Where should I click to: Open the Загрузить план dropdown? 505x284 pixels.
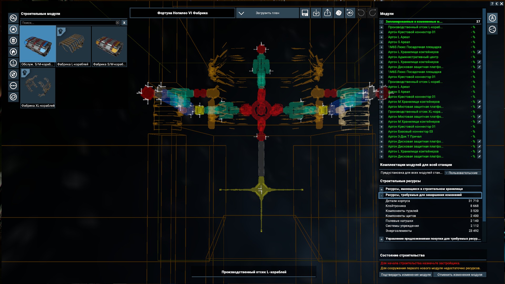[267, 13]
